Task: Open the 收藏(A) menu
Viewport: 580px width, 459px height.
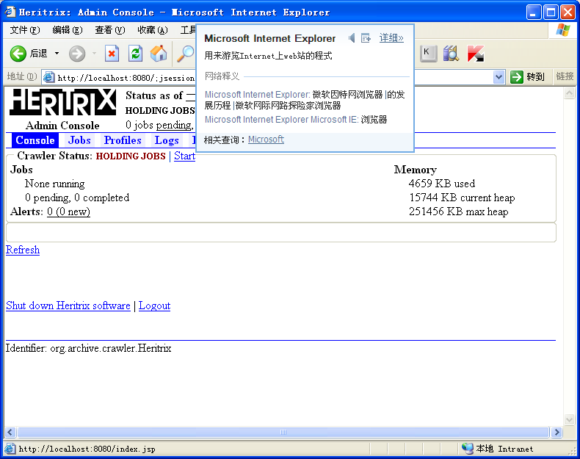Action: (x=153, y=30)
